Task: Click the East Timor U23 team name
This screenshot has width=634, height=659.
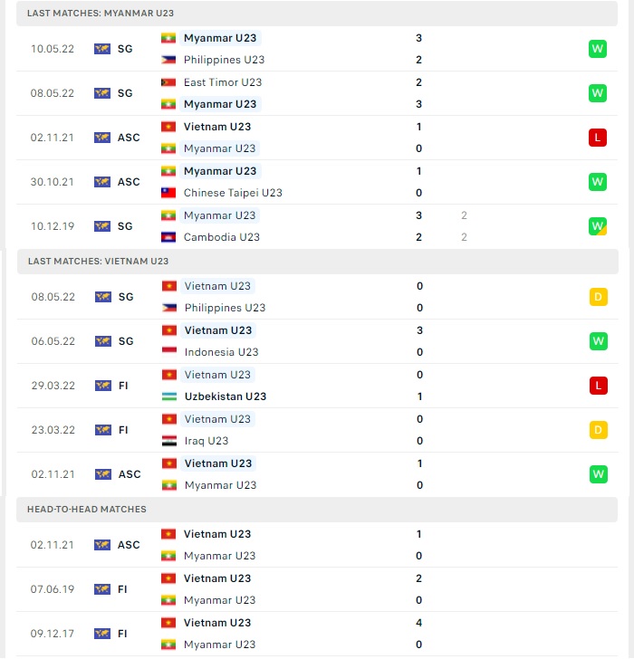Action: 223,82
